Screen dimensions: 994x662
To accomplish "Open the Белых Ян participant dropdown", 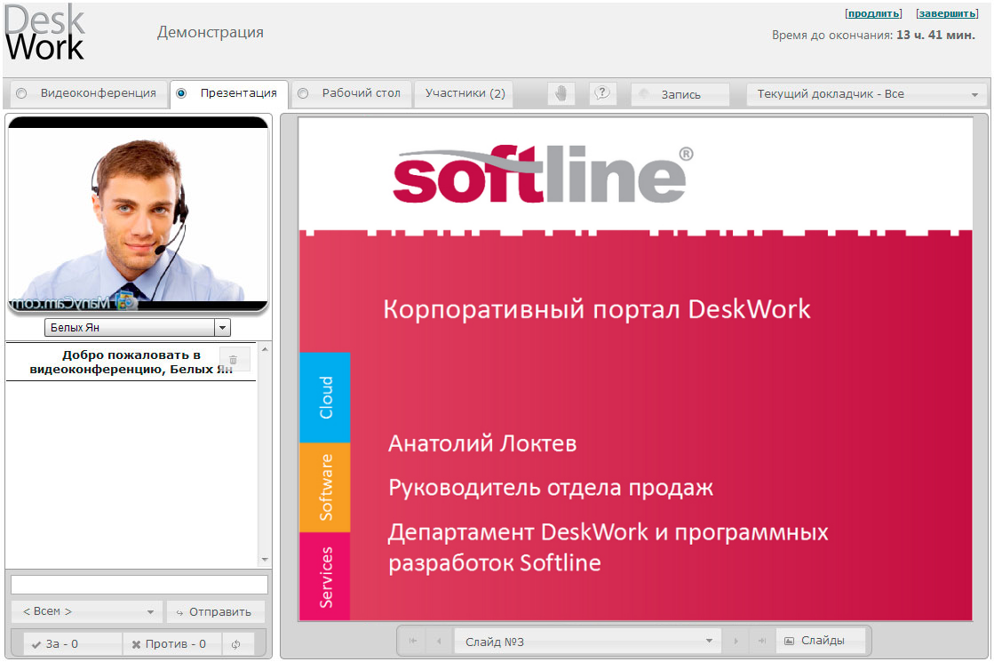I will click(x=138, y=327).
